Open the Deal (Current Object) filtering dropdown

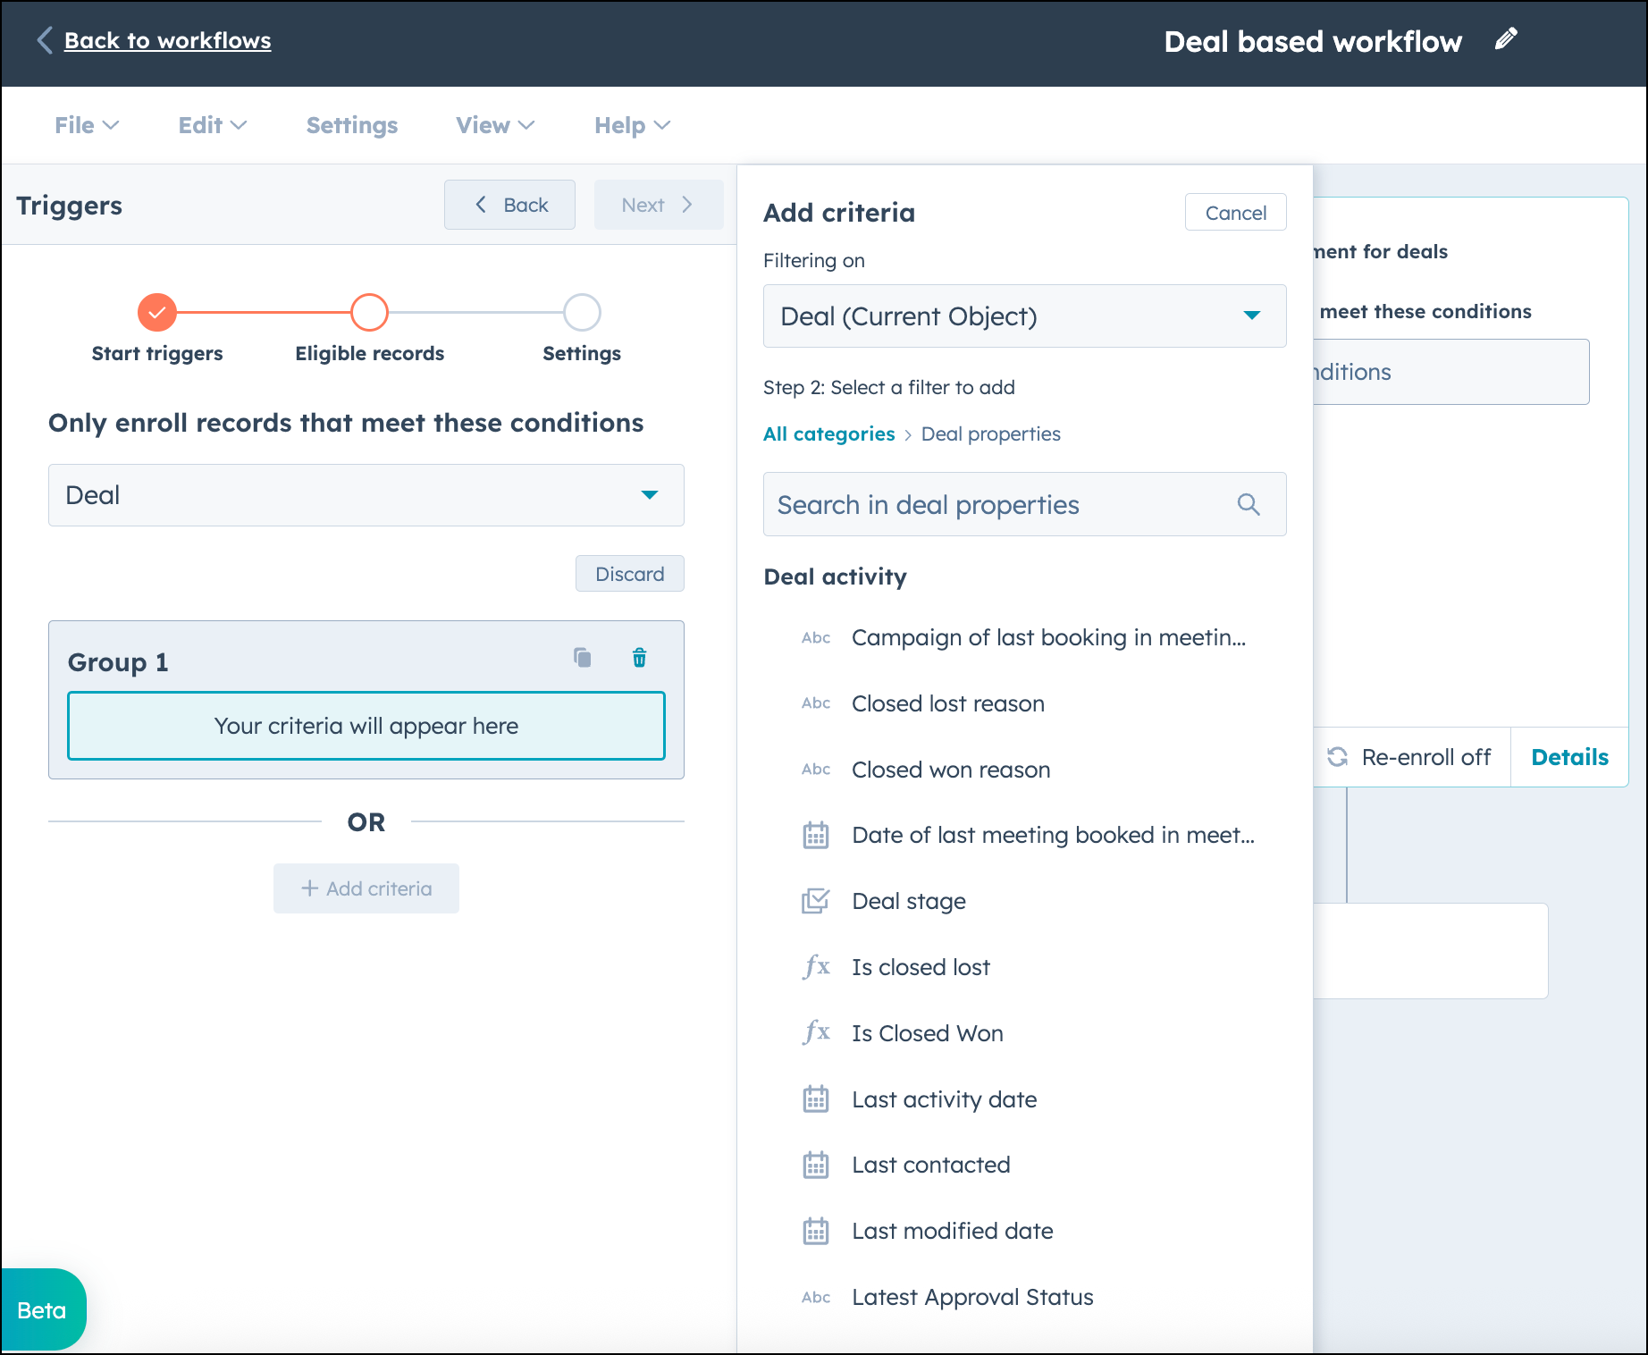(1025, 316)
